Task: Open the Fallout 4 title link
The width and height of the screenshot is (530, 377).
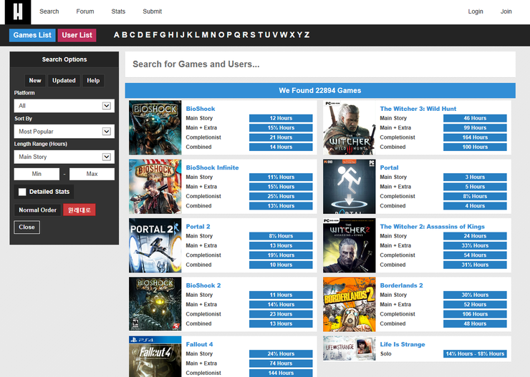Action: click(199, 344)
